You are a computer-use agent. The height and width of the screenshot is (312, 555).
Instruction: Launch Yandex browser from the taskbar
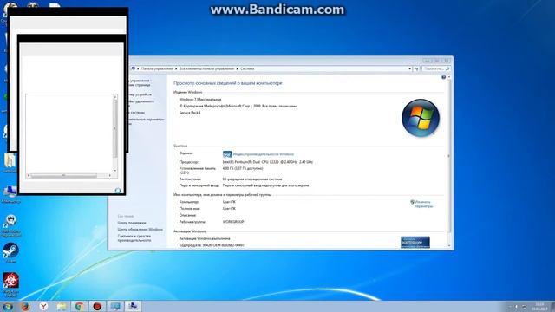tap(43, 306)
